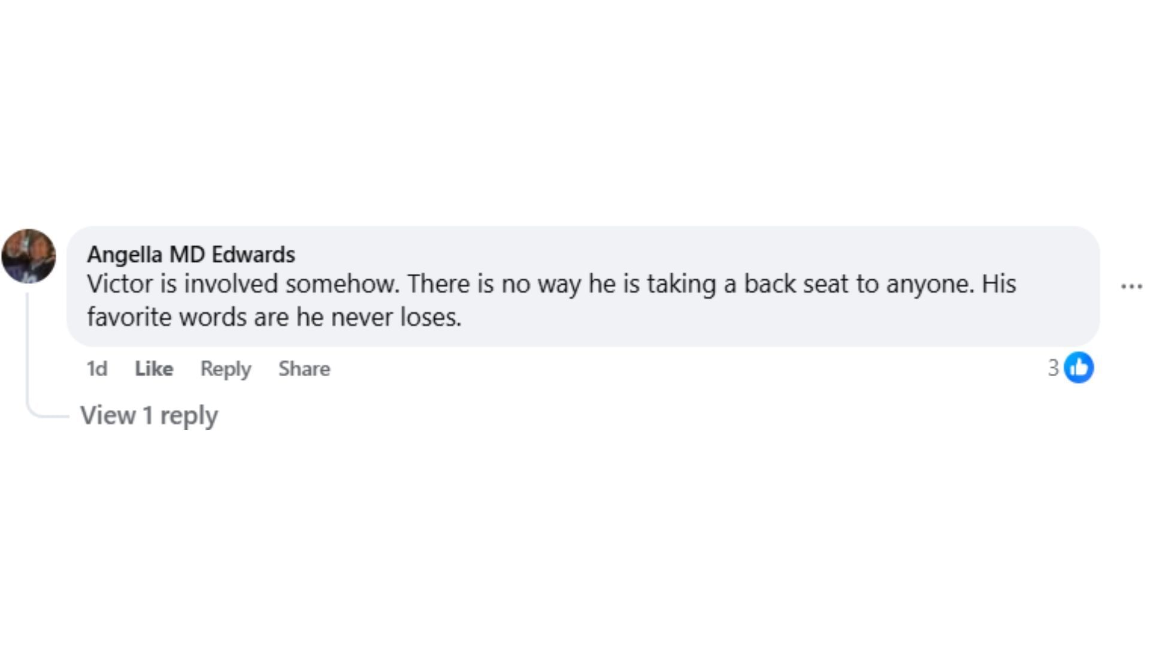Open the three-dot comment options menu
Screen dimensions: 1150x647
pos(1131,286)
